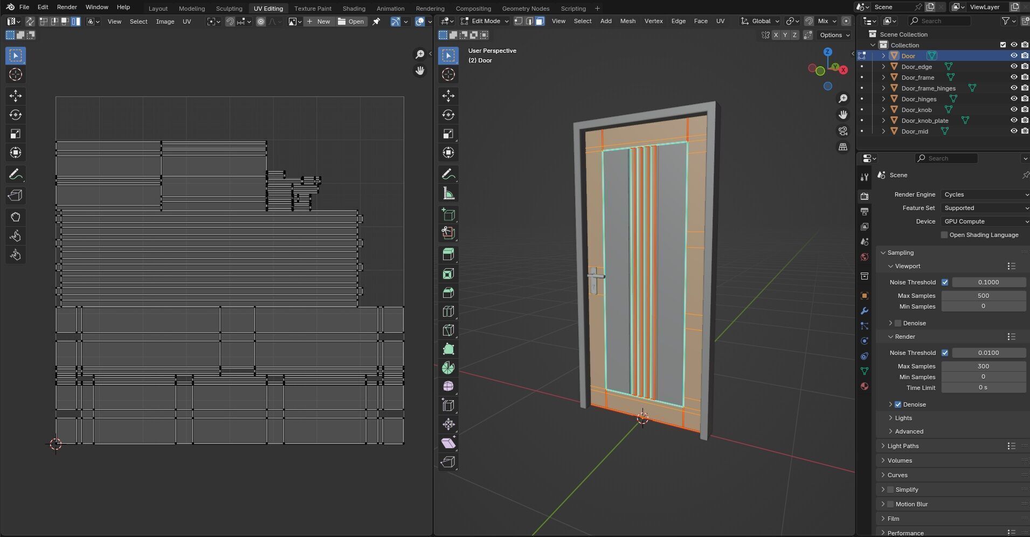Screen dimensions: 1030x537
Task: Enable the Simplify checkbox
Action: (x=890, y=490)
